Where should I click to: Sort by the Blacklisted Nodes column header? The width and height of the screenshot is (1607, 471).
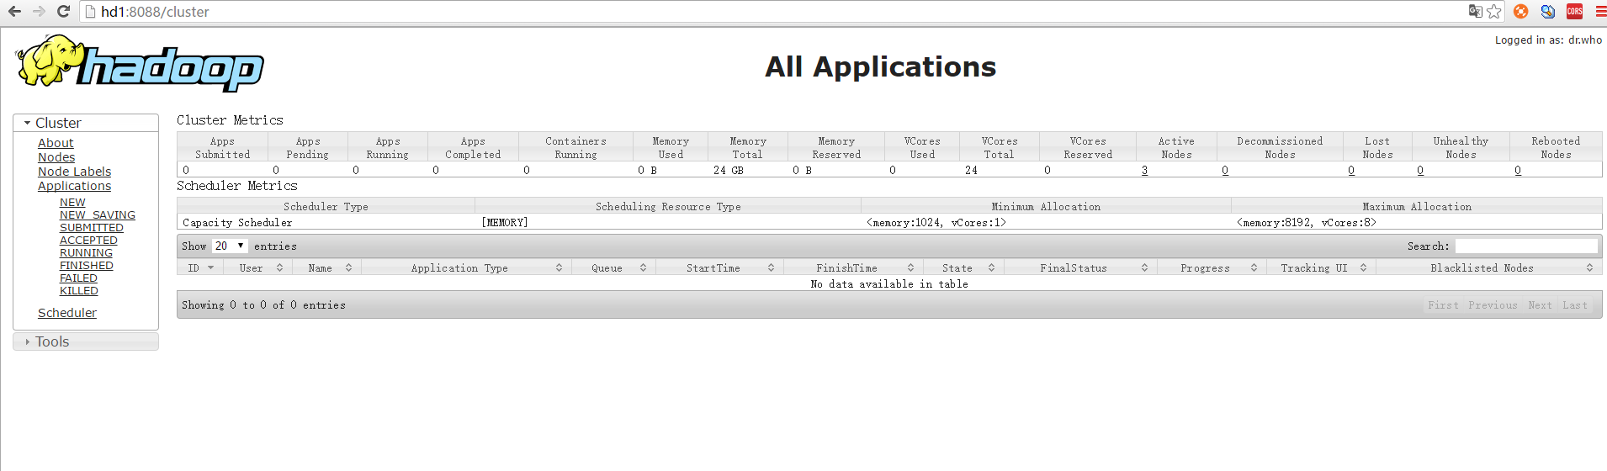coord(1489,267)
